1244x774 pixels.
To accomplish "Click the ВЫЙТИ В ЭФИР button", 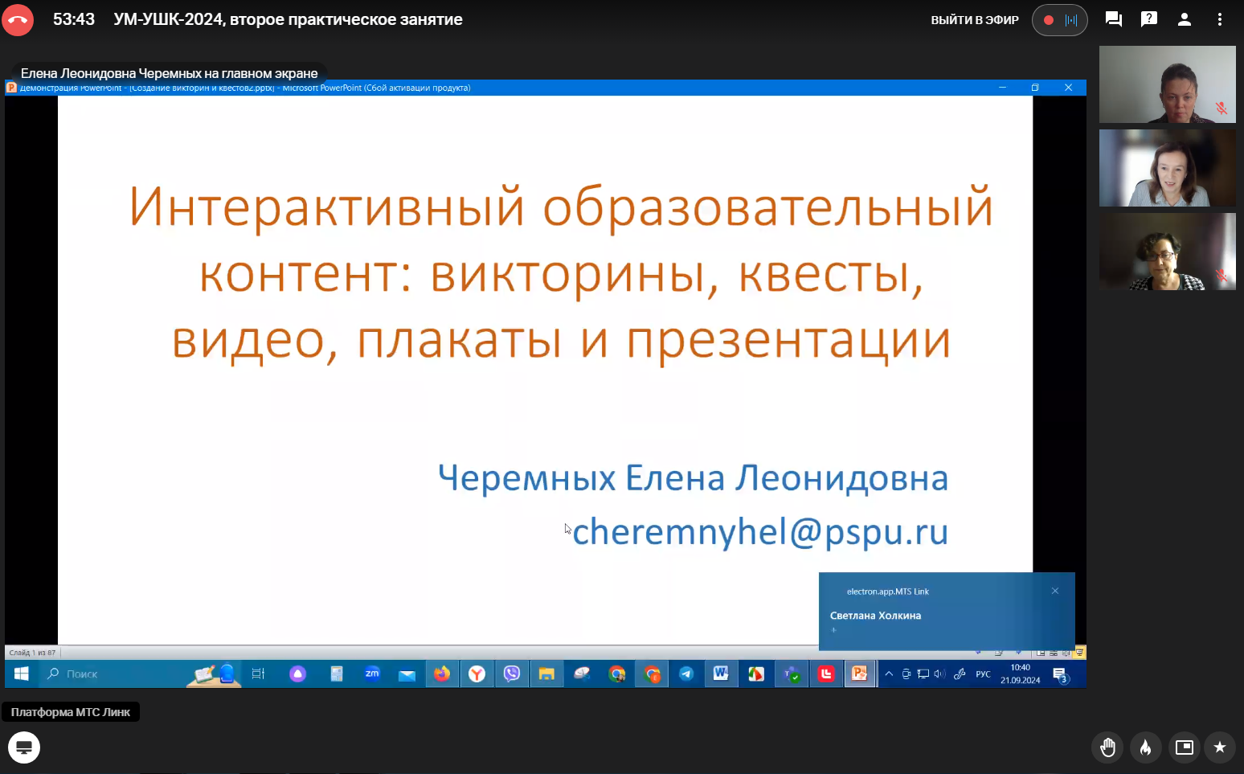I will coord(974,20).
